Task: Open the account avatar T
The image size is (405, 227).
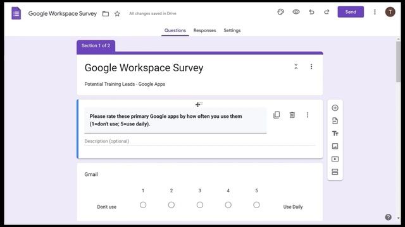Action: (x=390, y=12)
